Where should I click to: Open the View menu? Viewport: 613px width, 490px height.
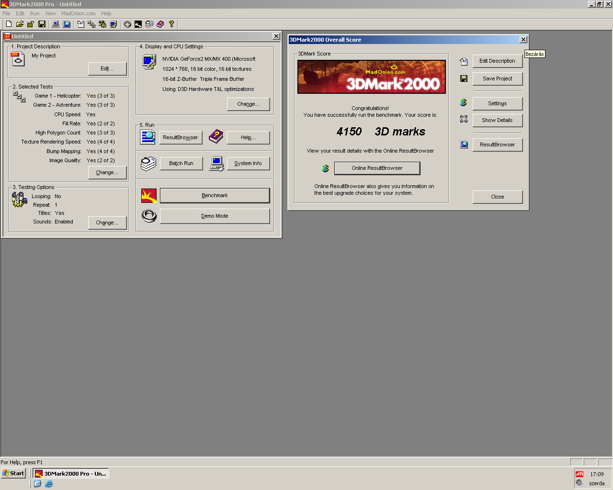50,13
